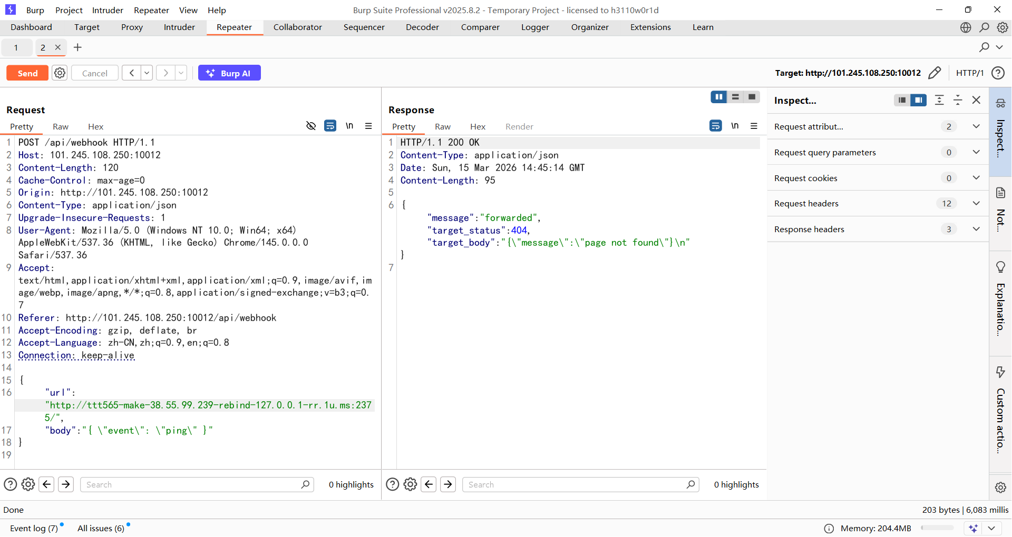
Task: Toggle hide non-printable characters eye icon in Request
Action: pos(311,126)
